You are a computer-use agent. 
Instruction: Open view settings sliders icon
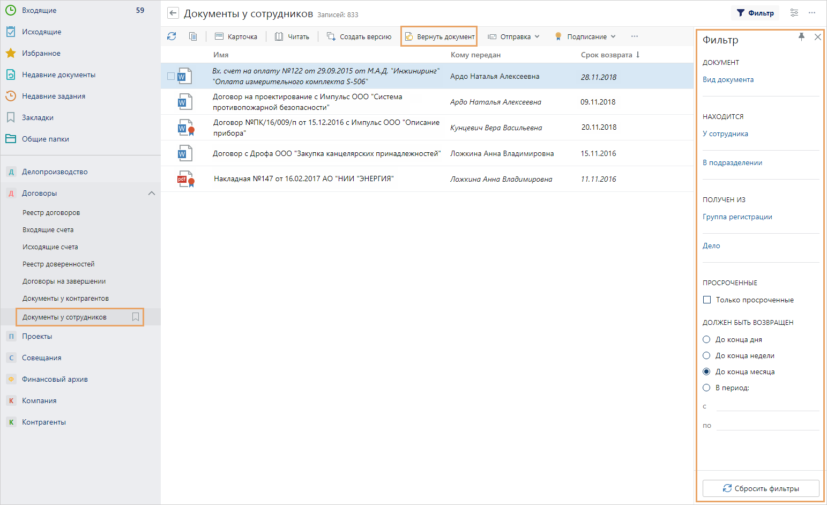[794, 13]
